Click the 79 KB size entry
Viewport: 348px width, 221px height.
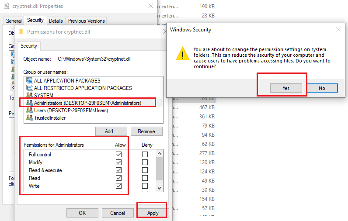(x=208, y=126)
